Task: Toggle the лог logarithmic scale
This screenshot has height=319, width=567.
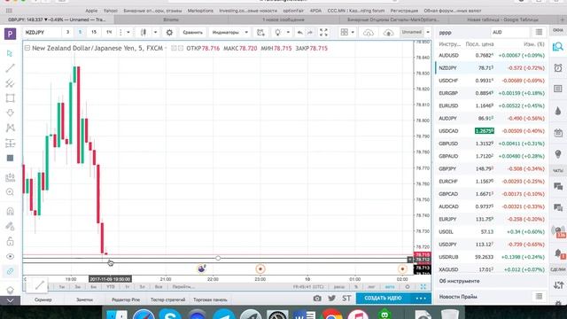Action: [371, 287]
